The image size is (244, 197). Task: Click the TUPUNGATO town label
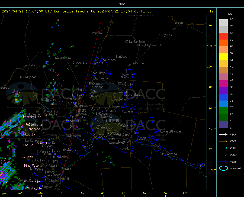click(49, 154)
